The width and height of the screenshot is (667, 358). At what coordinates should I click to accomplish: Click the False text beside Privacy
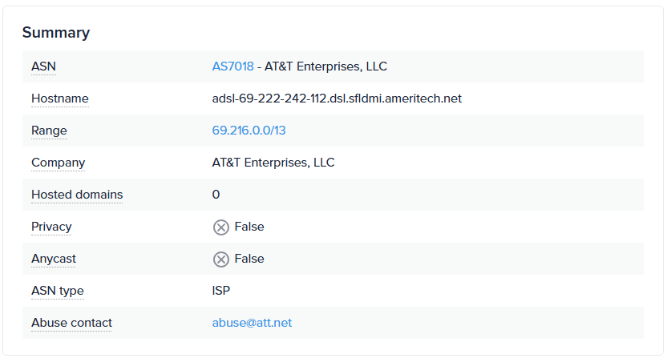tap(249, 227)
